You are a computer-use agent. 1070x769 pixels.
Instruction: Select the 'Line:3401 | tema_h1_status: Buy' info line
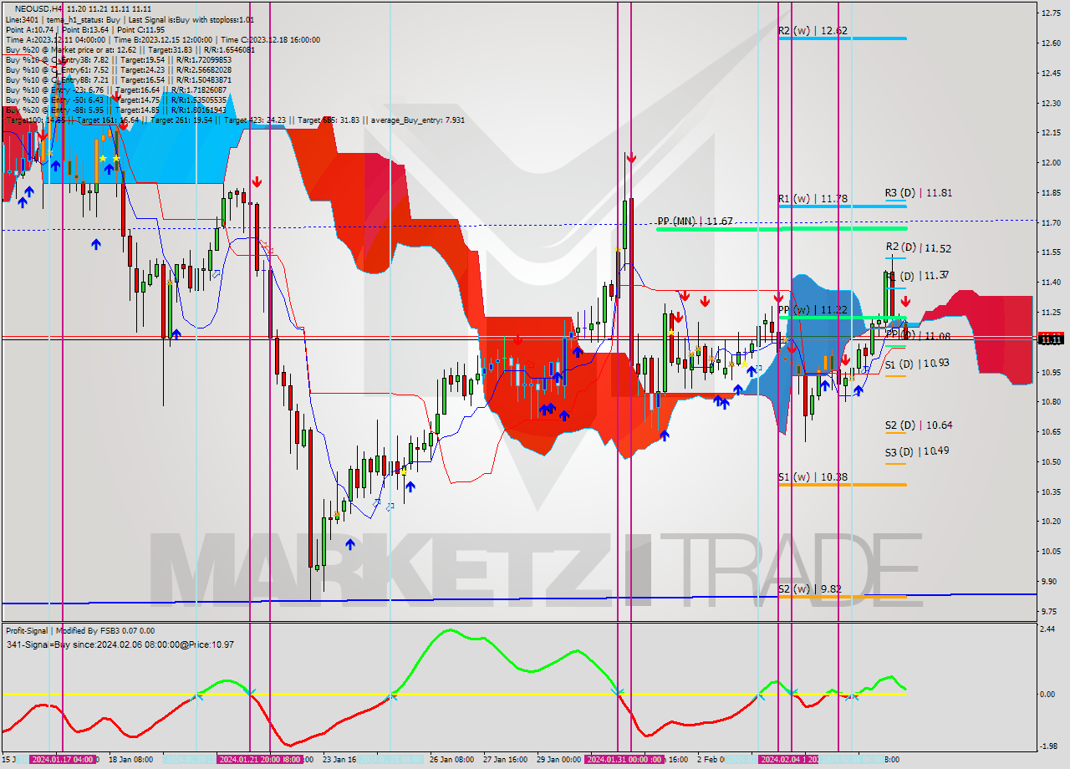tap(130, 19)
